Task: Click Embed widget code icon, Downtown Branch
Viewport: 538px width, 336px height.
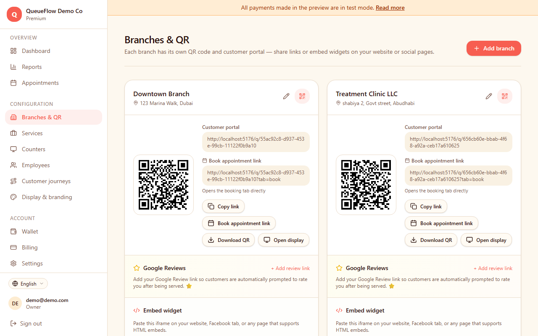Action: (x=137, y=310)
